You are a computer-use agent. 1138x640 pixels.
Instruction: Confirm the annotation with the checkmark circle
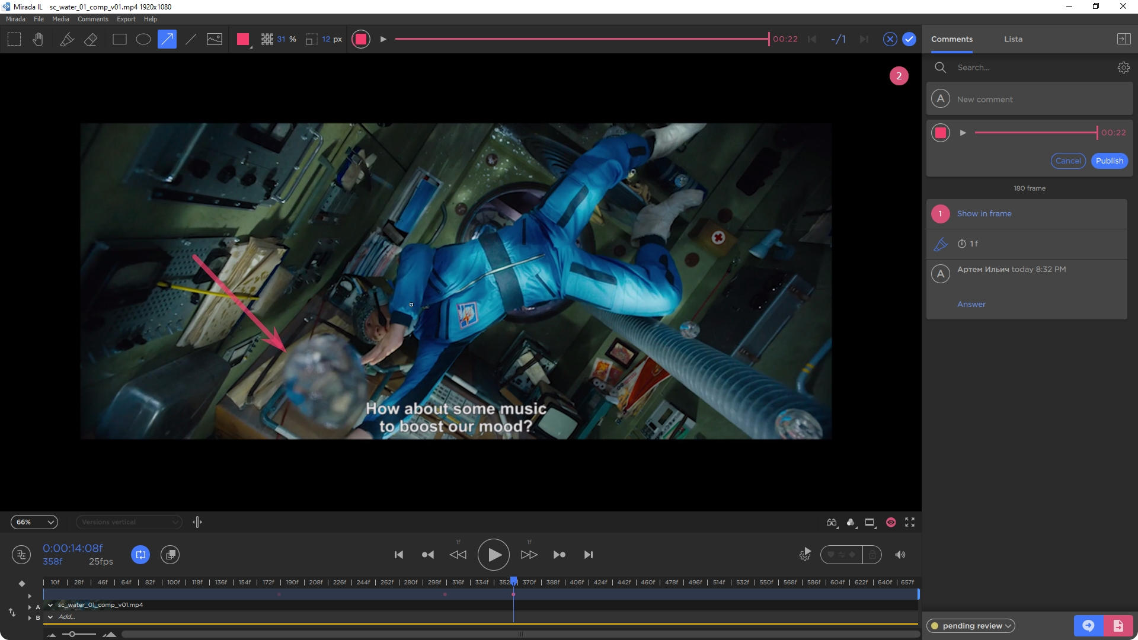[909, 39]
